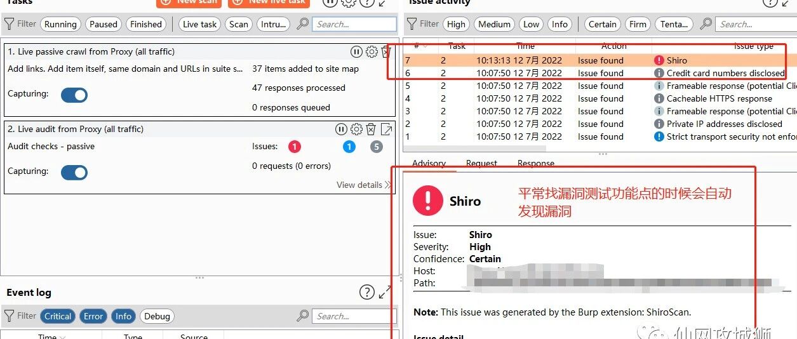The height and width of the screenshot is (339, 797).
Task: Delete the Live audit from Proxy task
Action: pyautogui.click(x=372, y=130)
